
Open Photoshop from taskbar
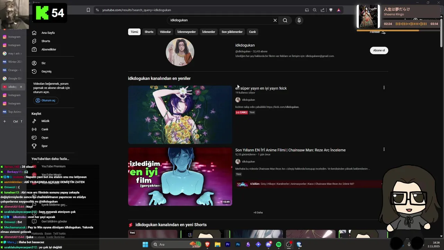click(x=238, y=244)
